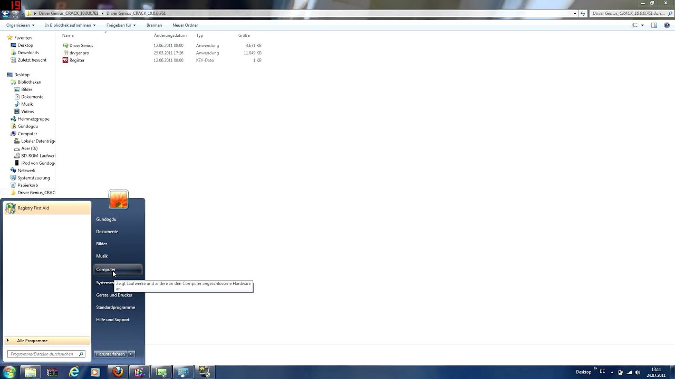Open Internet Explorer from the taskbar
Viewport: 675px width, 379px height.
click(x=74, y=372)
